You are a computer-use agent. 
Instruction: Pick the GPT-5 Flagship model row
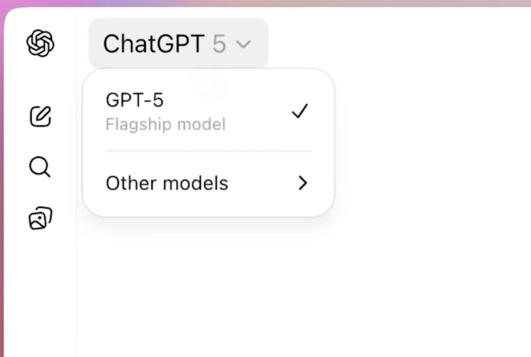(208, 112)
